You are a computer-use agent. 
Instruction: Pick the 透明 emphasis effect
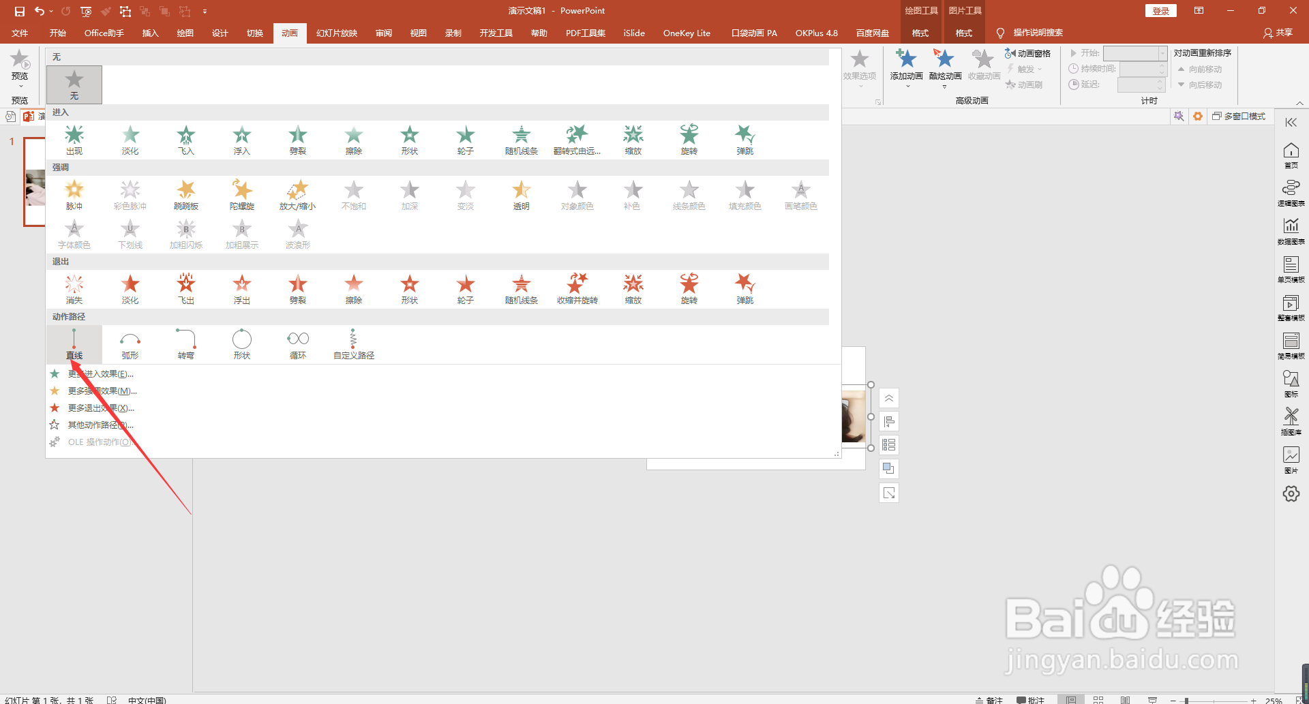(522, 195)
